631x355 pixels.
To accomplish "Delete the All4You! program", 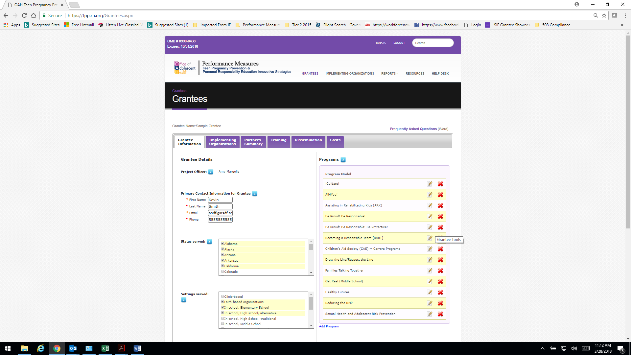I will [440, 195].
